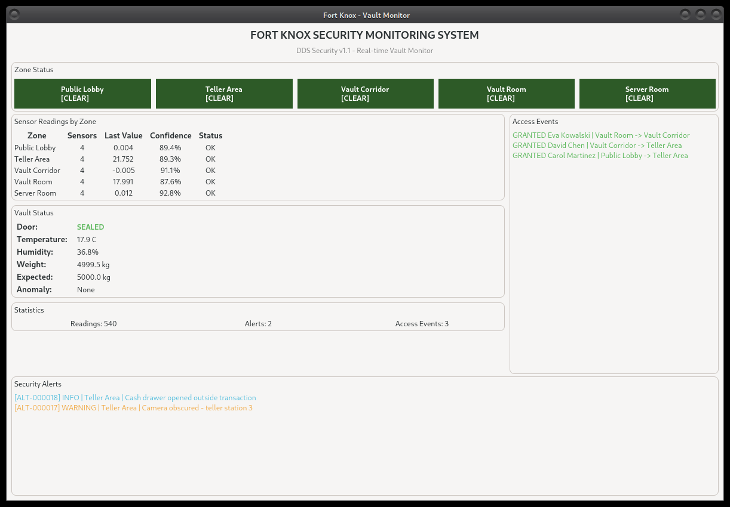Image resolution: width=730 pixels, height=507 pixels.
Task: Click the Teller Area zone tile
Action: pos(224,94)
